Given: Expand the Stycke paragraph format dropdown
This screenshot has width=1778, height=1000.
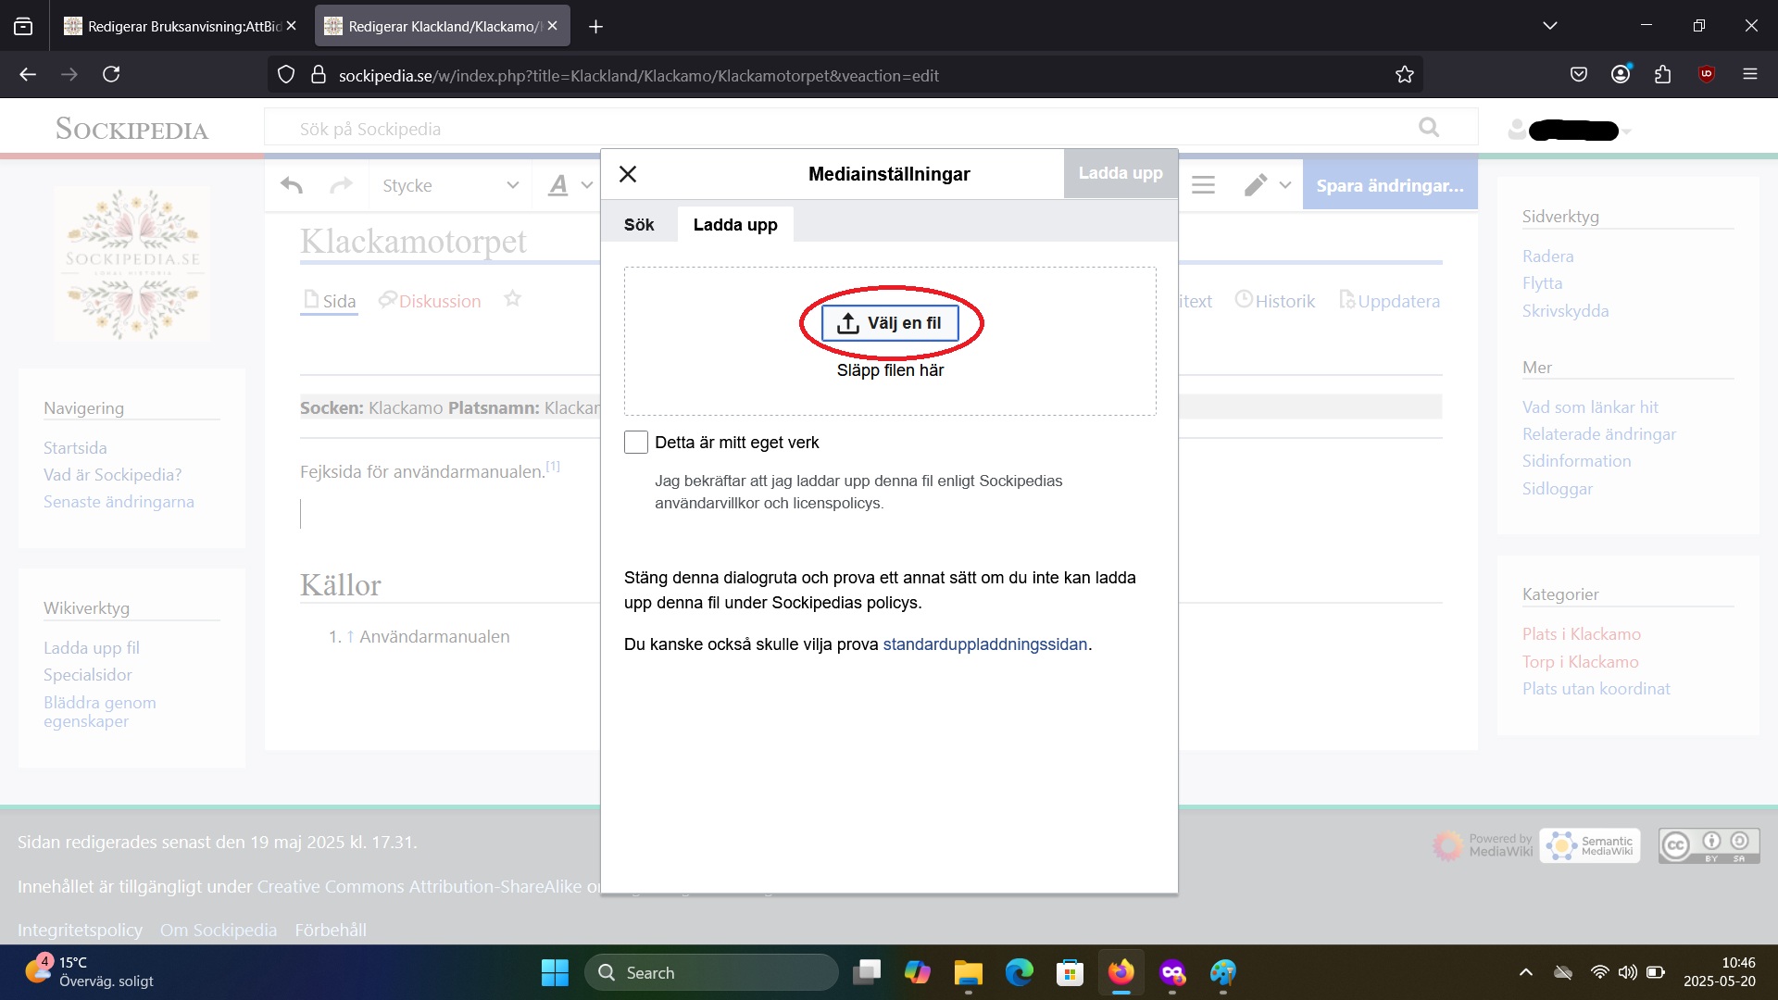Looking at the screenshot, I should [x=450, y=185].
